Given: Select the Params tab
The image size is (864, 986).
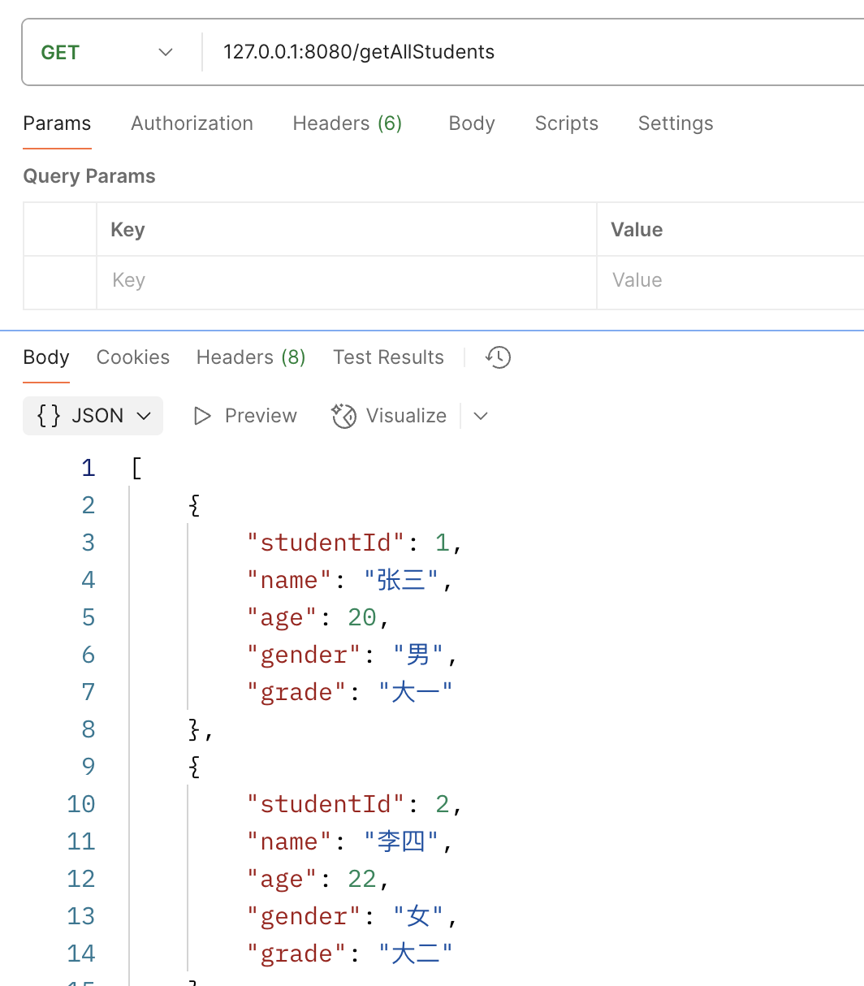Looking at the screenshot, I should (57, 123).
